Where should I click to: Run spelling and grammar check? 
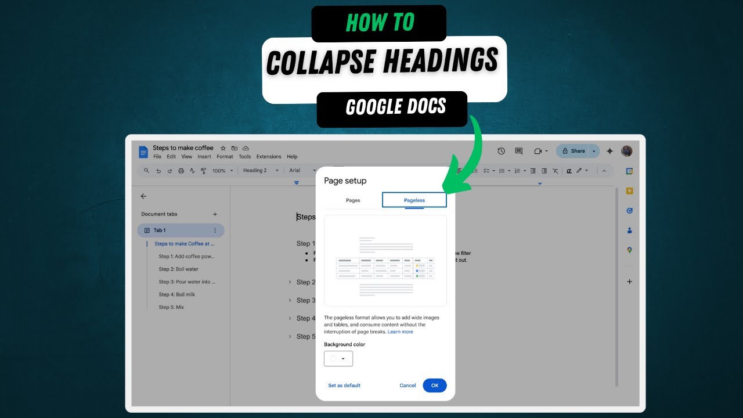click(192, 171)
